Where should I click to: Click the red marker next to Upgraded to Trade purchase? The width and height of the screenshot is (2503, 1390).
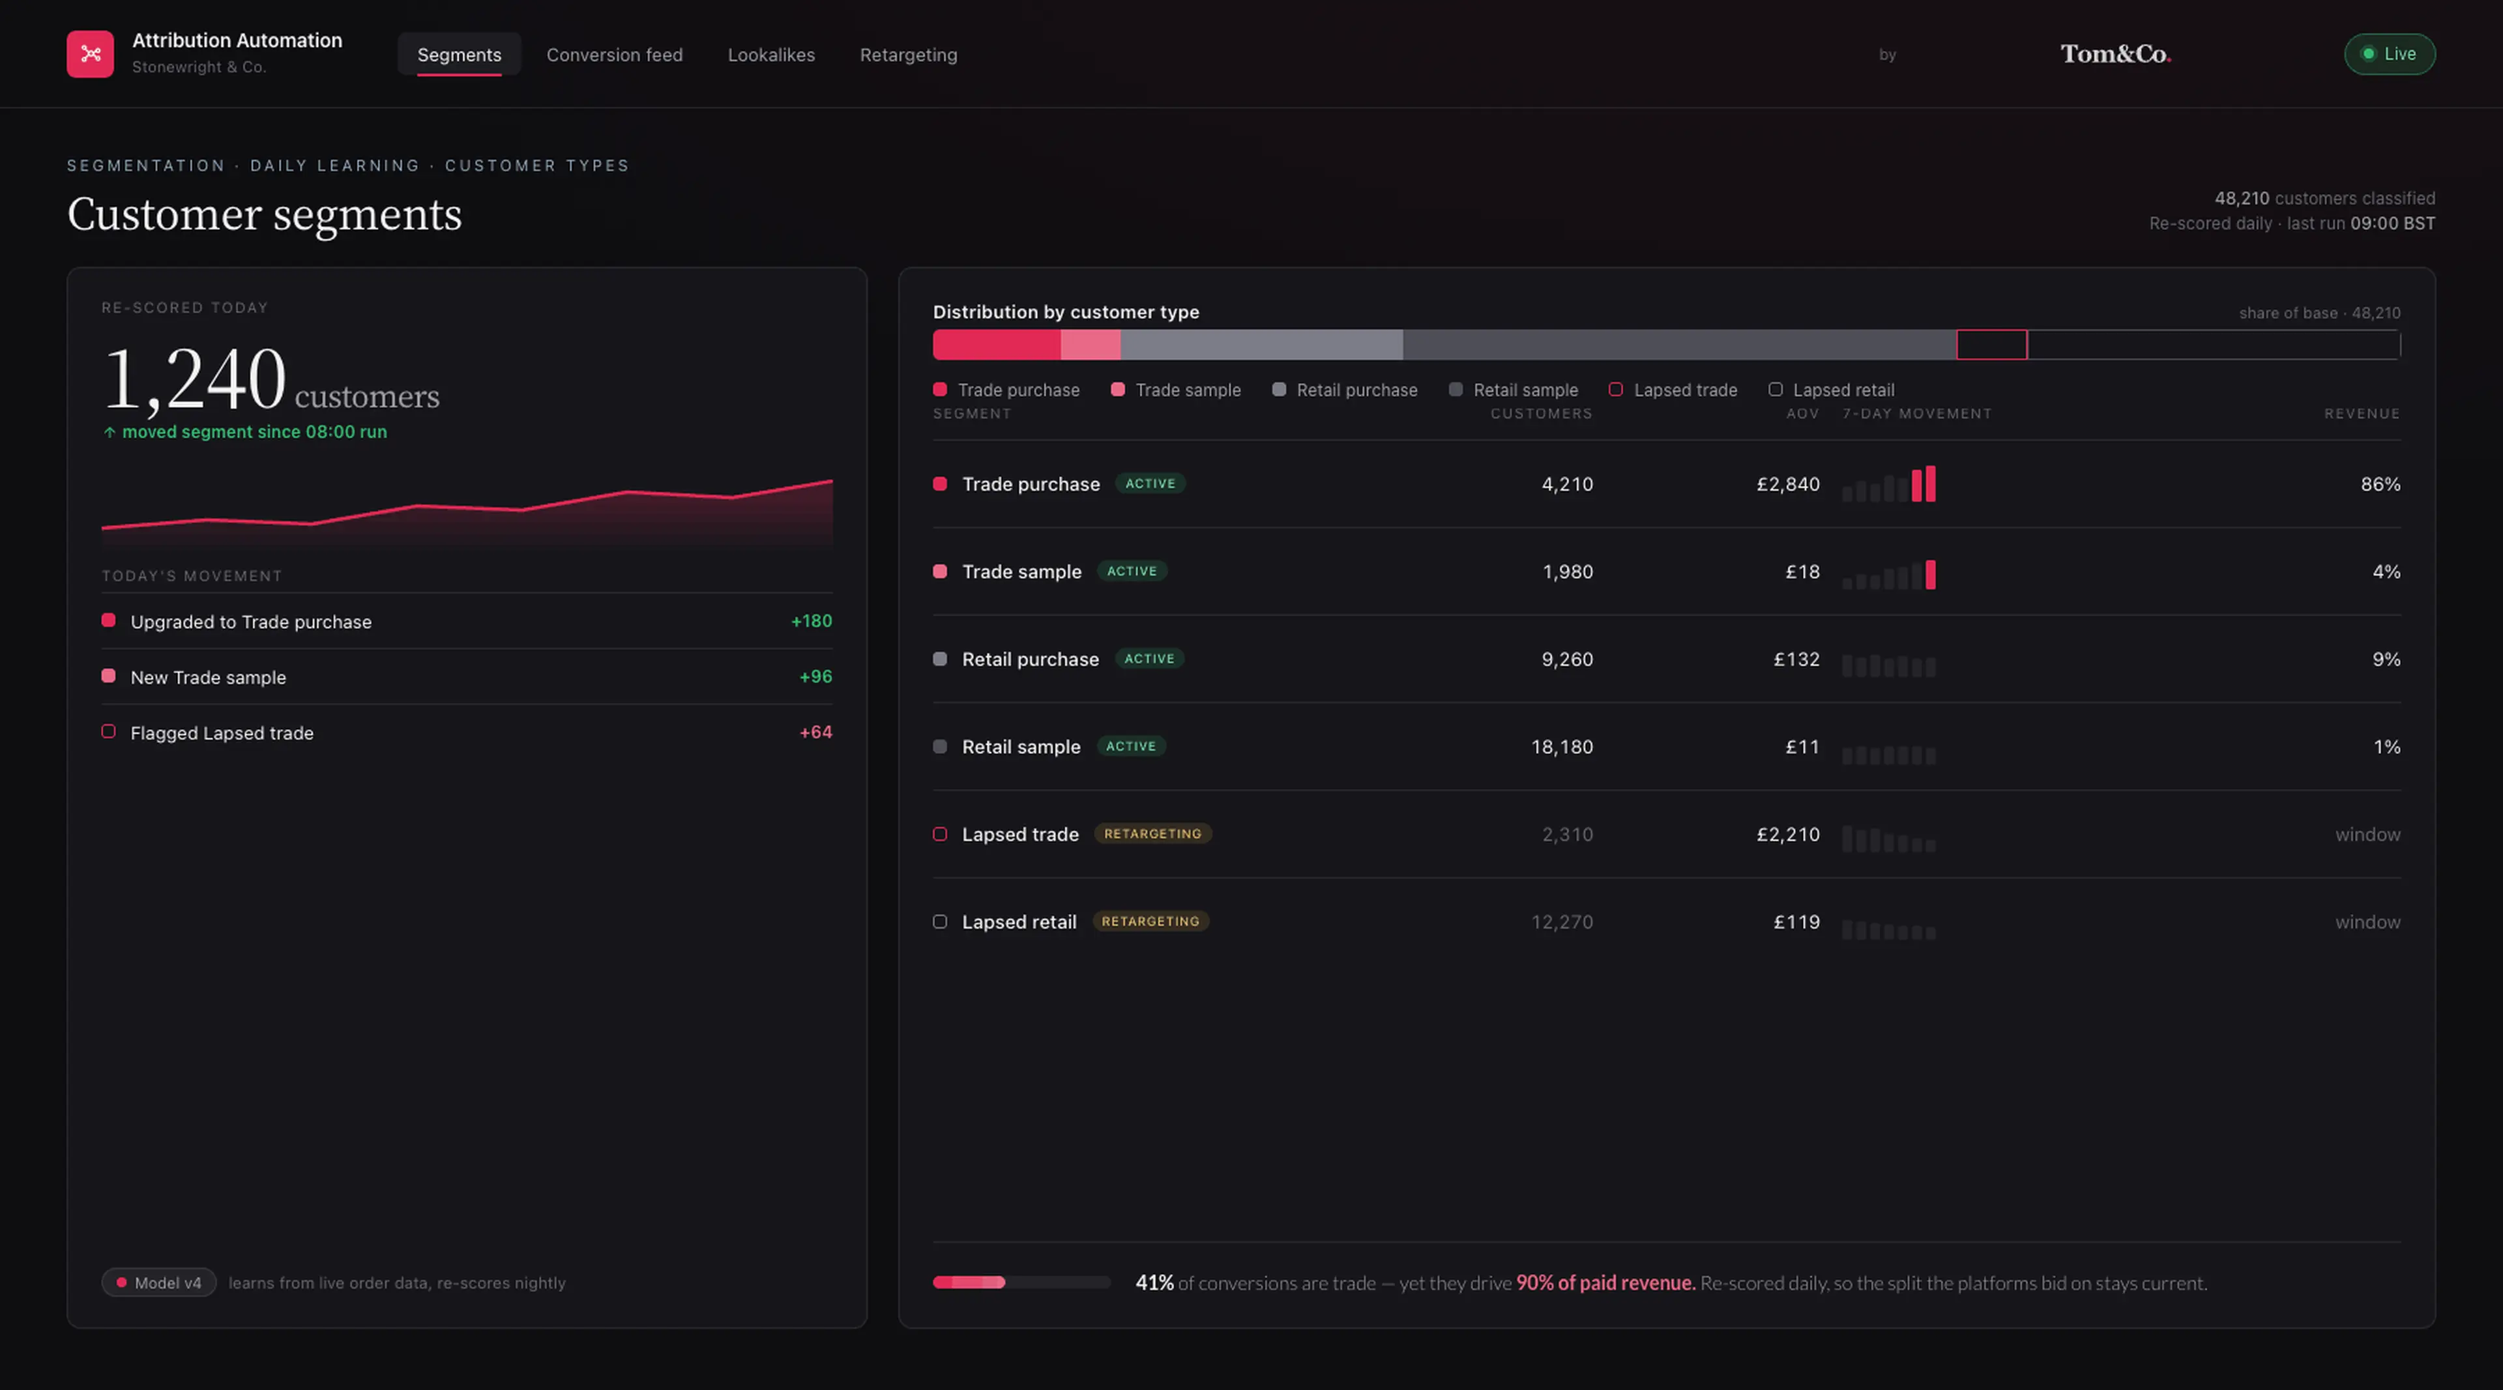coord(109,620)
